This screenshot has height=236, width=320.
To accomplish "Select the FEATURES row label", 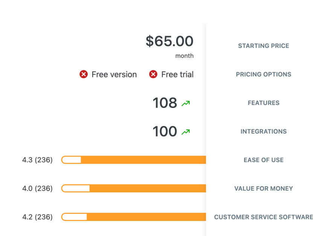I will (264, 103).
